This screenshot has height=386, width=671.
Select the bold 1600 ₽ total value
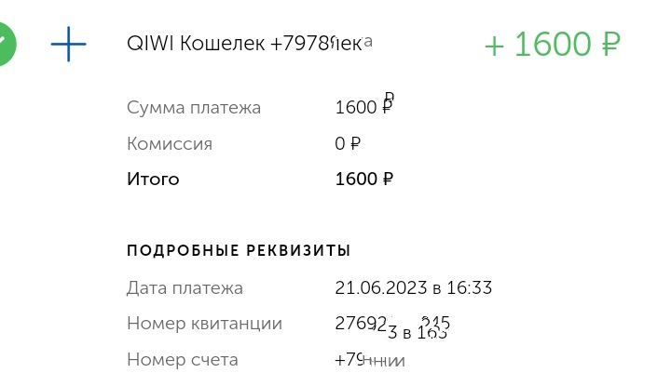tap(363, 180)
